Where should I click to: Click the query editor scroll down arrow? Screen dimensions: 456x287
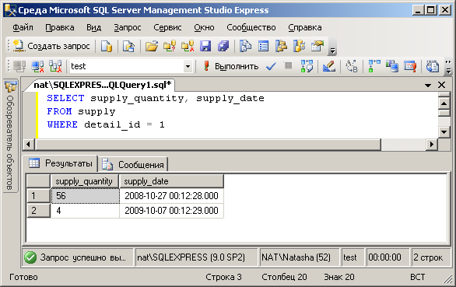pyautogui.click(x=444, y=132)
